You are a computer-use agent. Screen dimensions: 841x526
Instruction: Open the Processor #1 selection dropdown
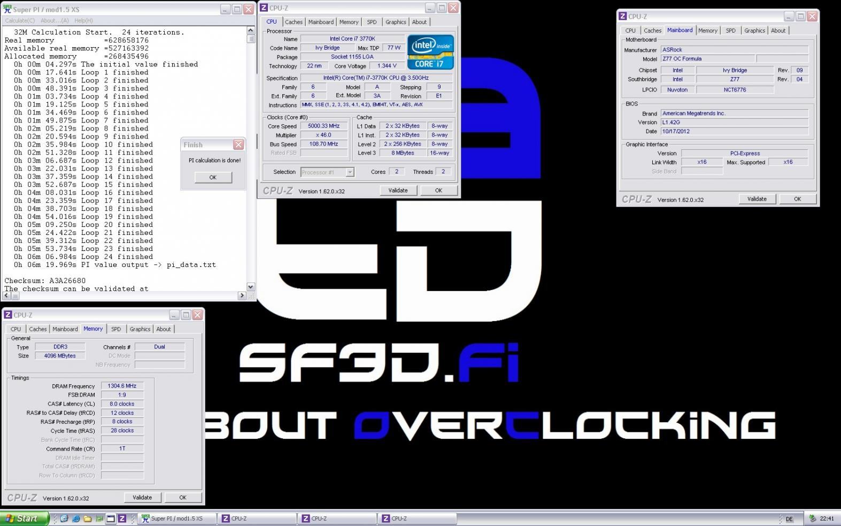(x=350, y=172)
